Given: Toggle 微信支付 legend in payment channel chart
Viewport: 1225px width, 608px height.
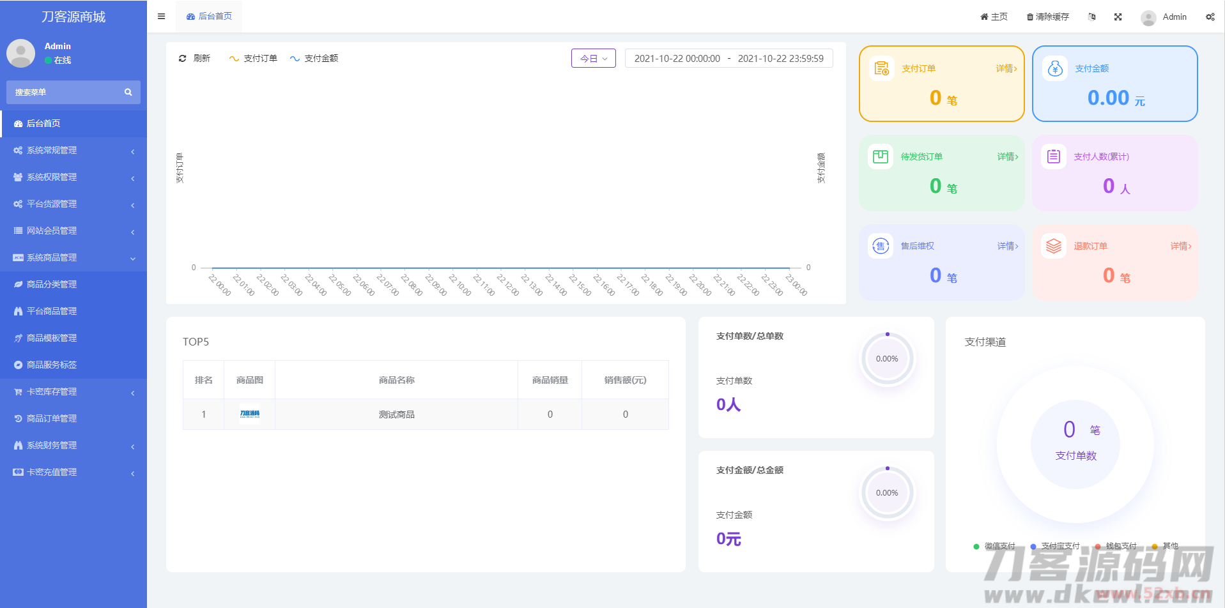Looking at the screenshot, I should click(x=994, y=546).
